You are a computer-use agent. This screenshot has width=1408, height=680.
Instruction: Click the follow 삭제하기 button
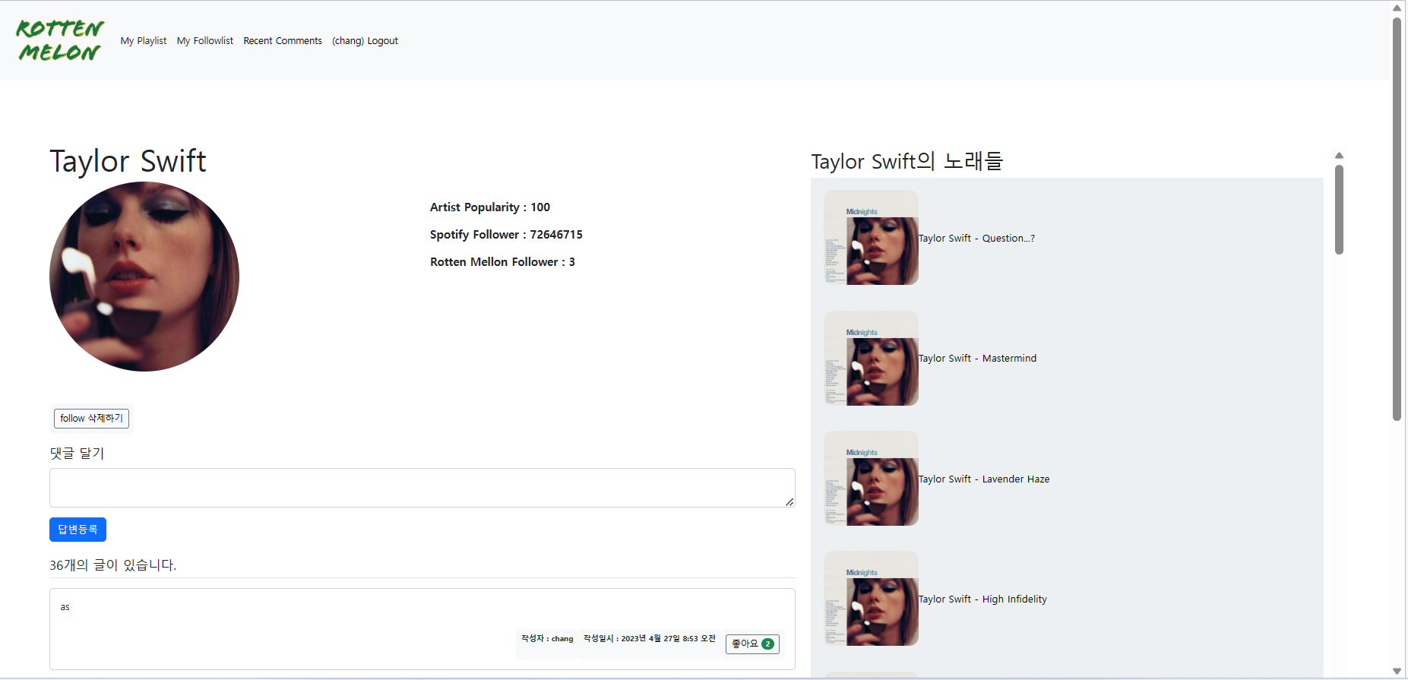[x=91, y=419]
